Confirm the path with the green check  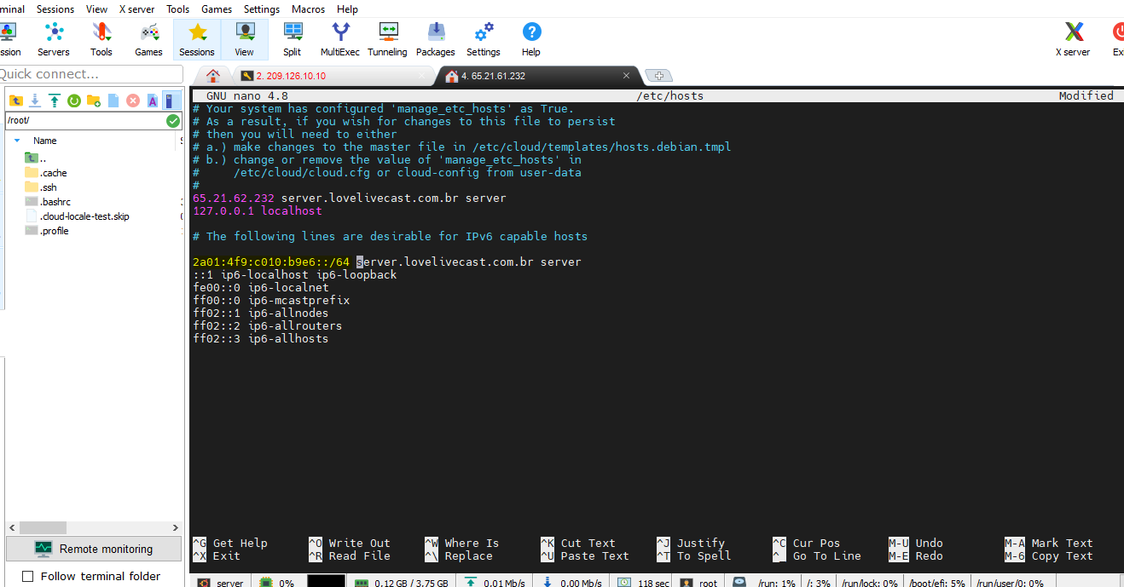pos(173,121)
